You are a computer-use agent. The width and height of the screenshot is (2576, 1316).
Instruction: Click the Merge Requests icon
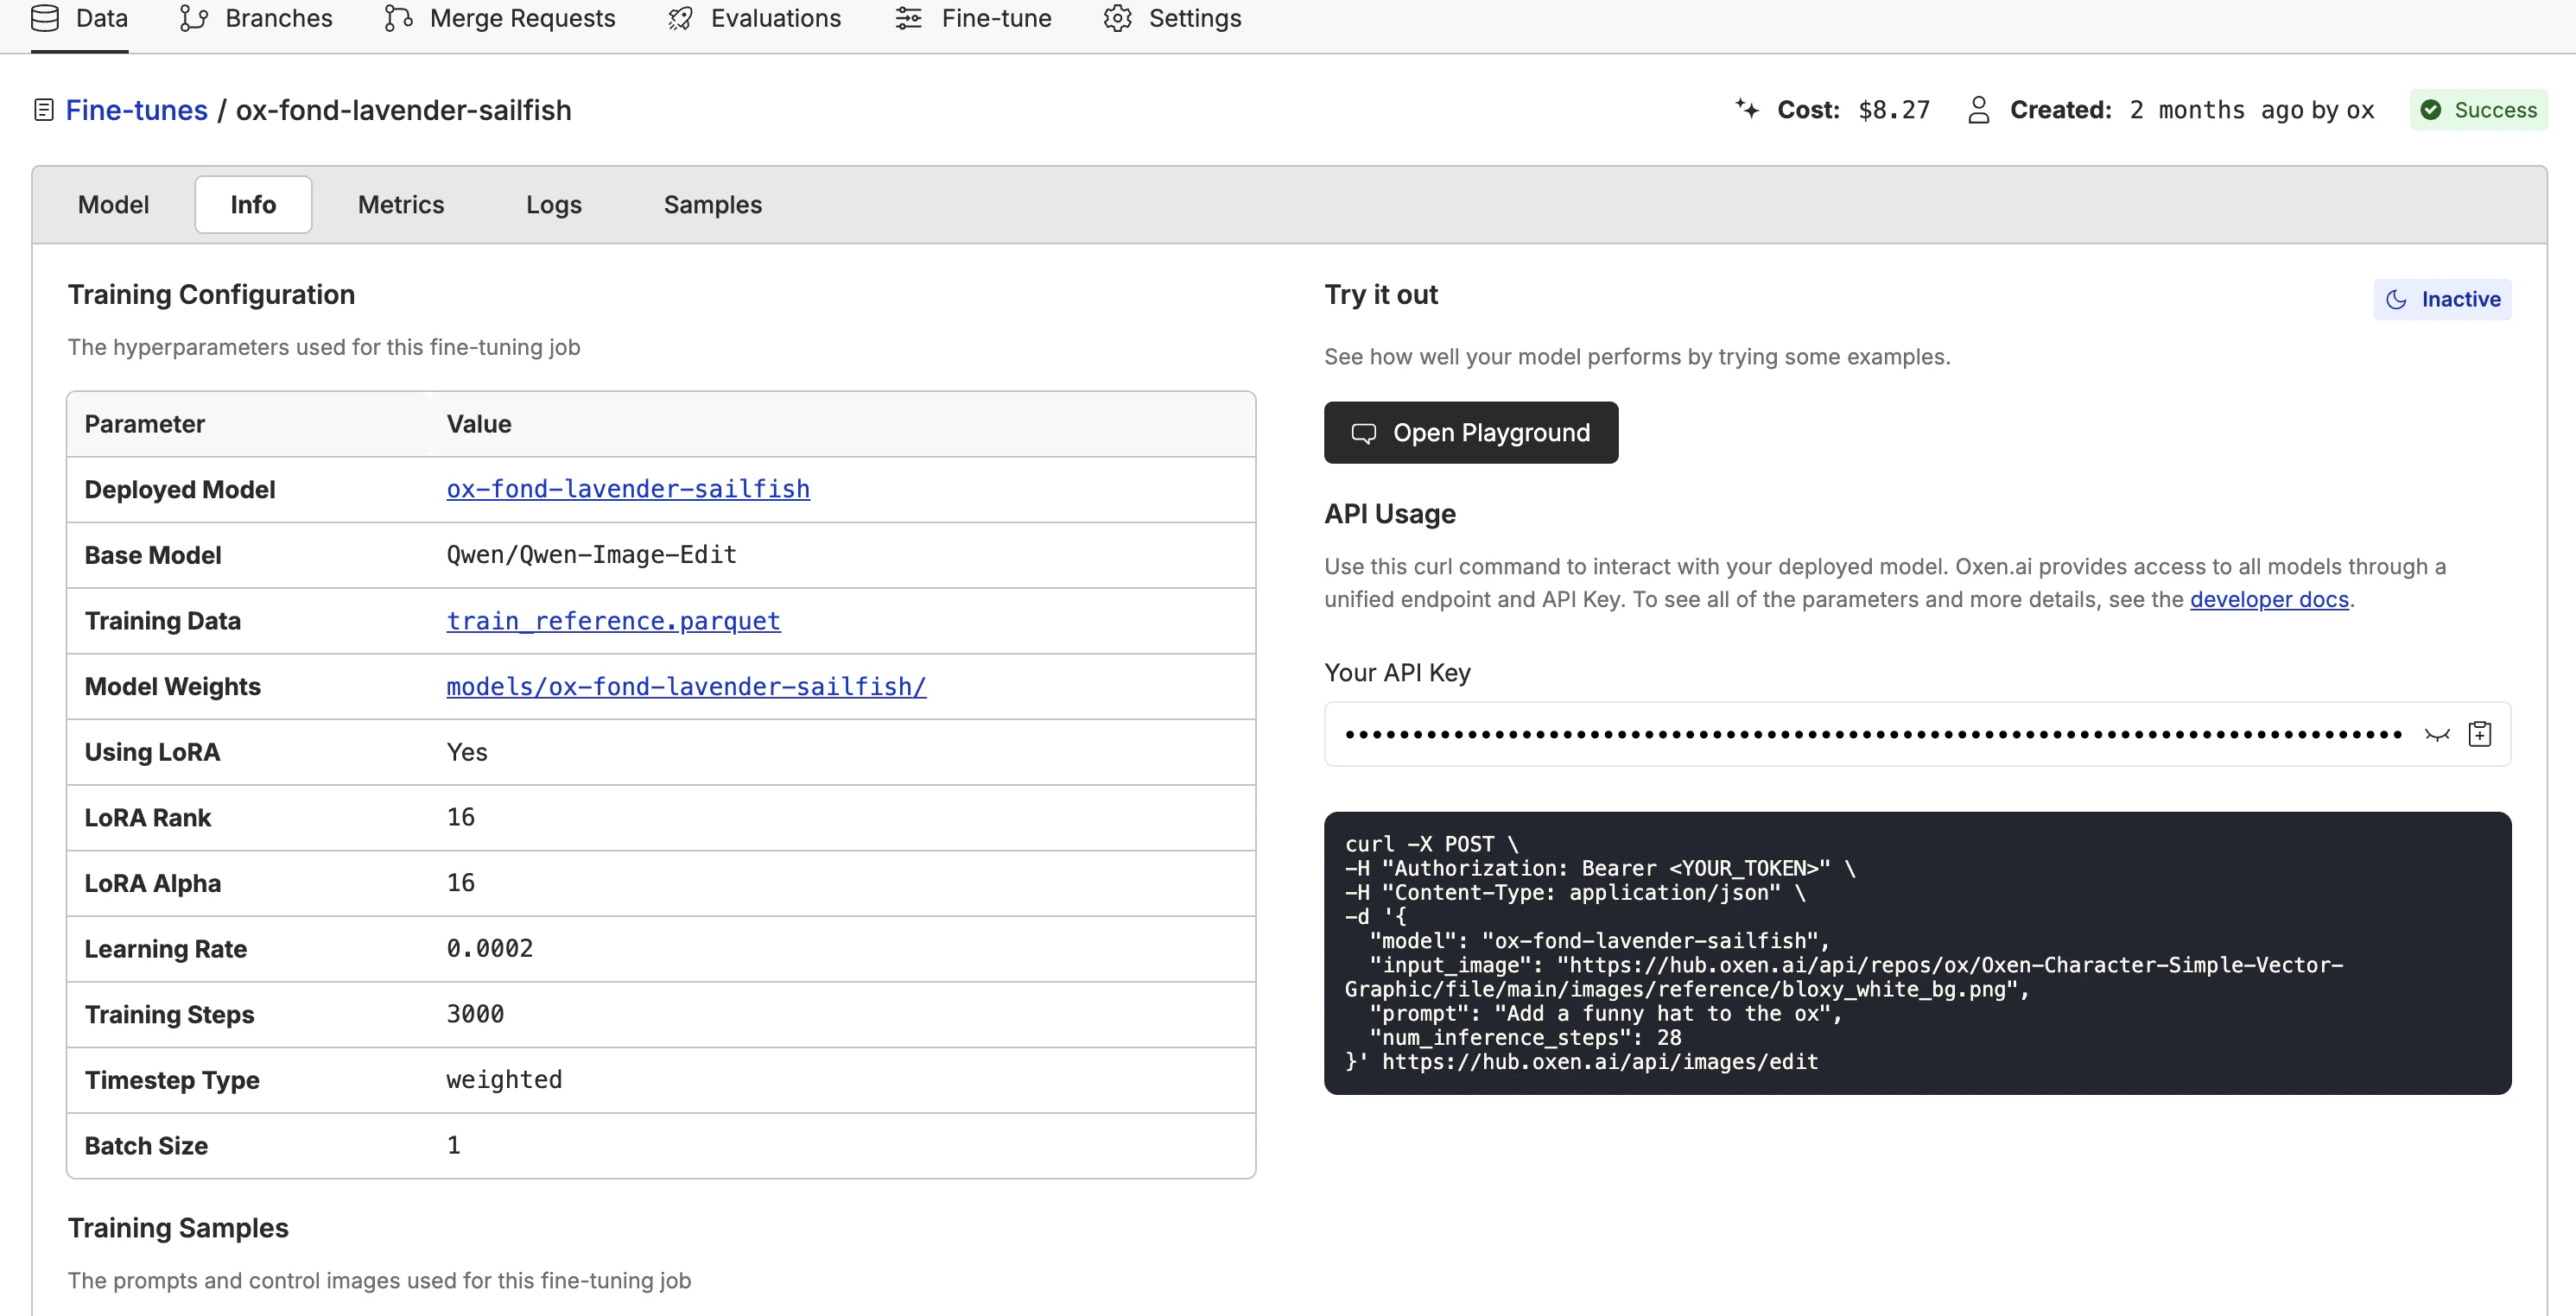[x=398, y=18]
